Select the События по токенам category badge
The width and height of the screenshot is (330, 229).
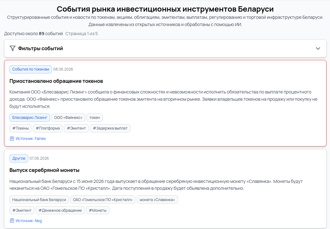[x=31, y=69]
